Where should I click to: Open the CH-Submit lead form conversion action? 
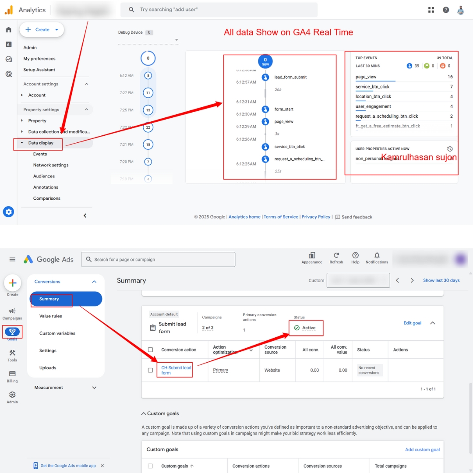tap(176, 370)
